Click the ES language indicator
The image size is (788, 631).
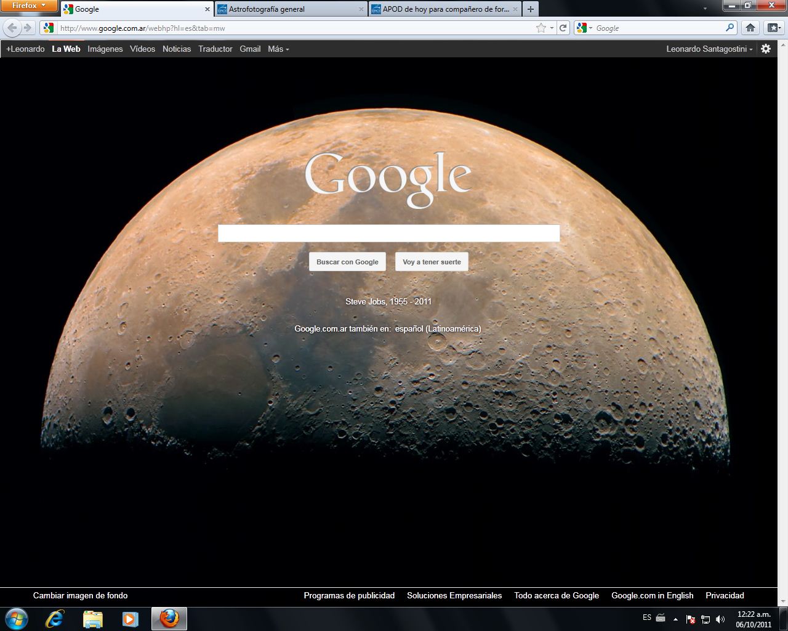647,617
